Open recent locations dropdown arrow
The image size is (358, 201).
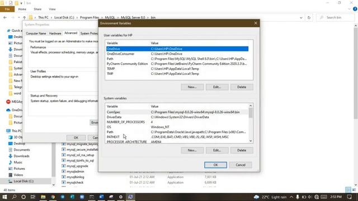19,17
